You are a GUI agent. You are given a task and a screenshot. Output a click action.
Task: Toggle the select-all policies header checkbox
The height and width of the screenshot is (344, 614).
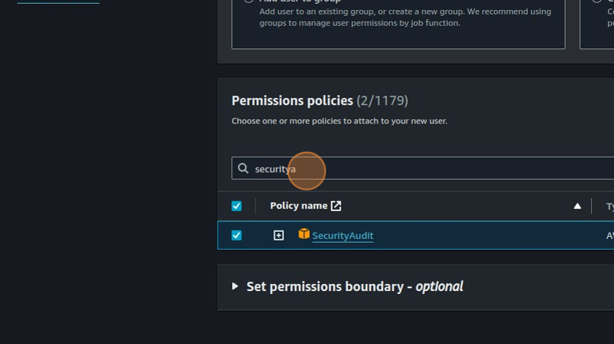(236, 206)
